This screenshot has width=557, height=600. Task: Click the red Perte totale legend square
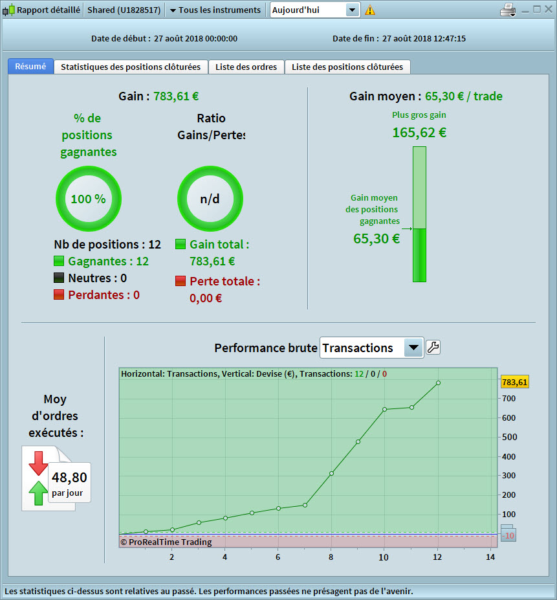180,281
